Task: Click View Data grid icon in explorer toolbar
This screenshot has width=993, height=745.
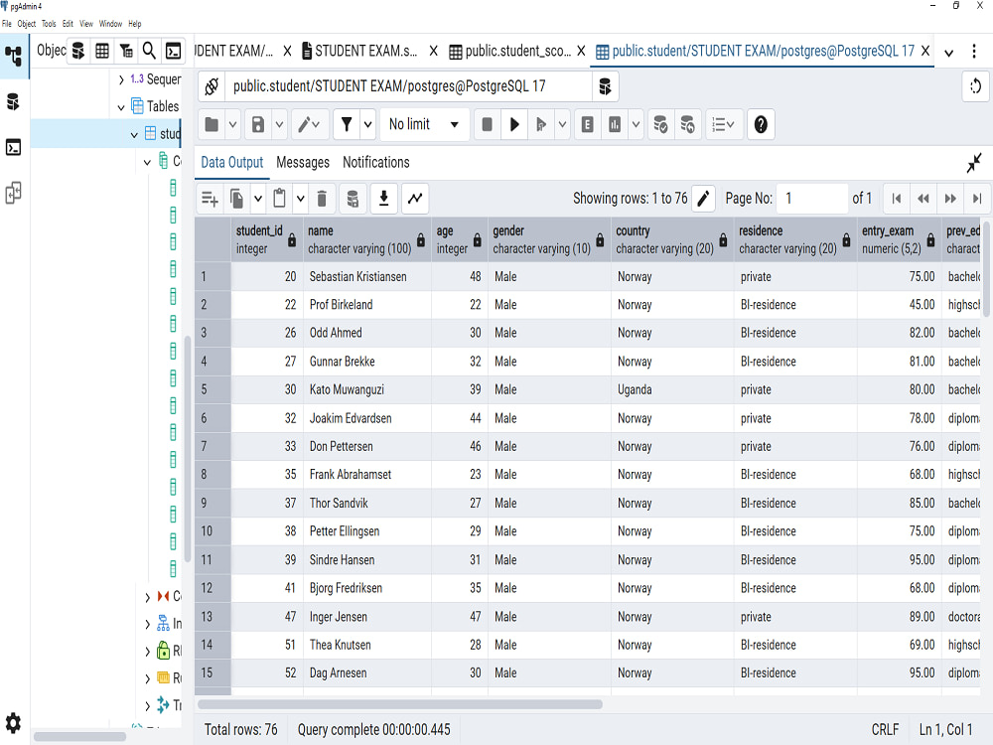Action: pos(102,51)
